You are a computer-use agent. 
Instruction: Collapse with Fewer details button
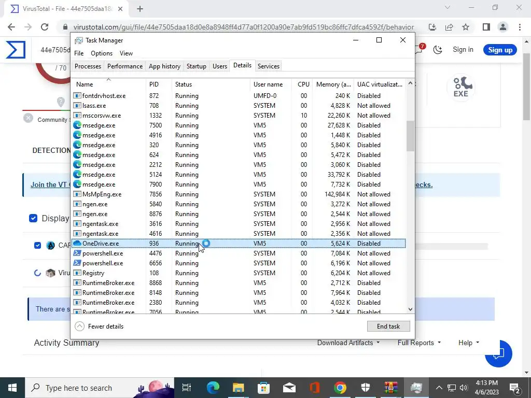99,326
